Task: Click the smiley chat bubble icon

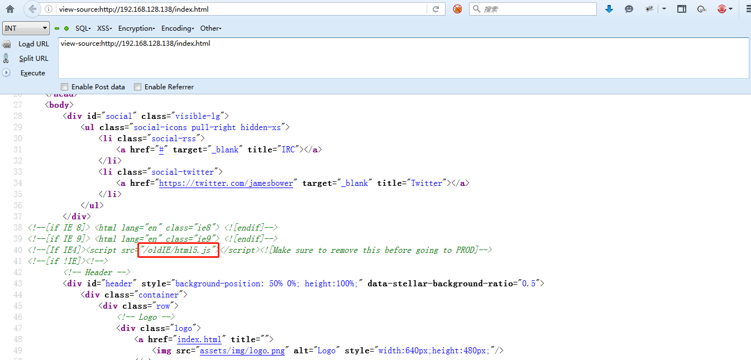Action: pyautogui.click(x=629, y=9)
